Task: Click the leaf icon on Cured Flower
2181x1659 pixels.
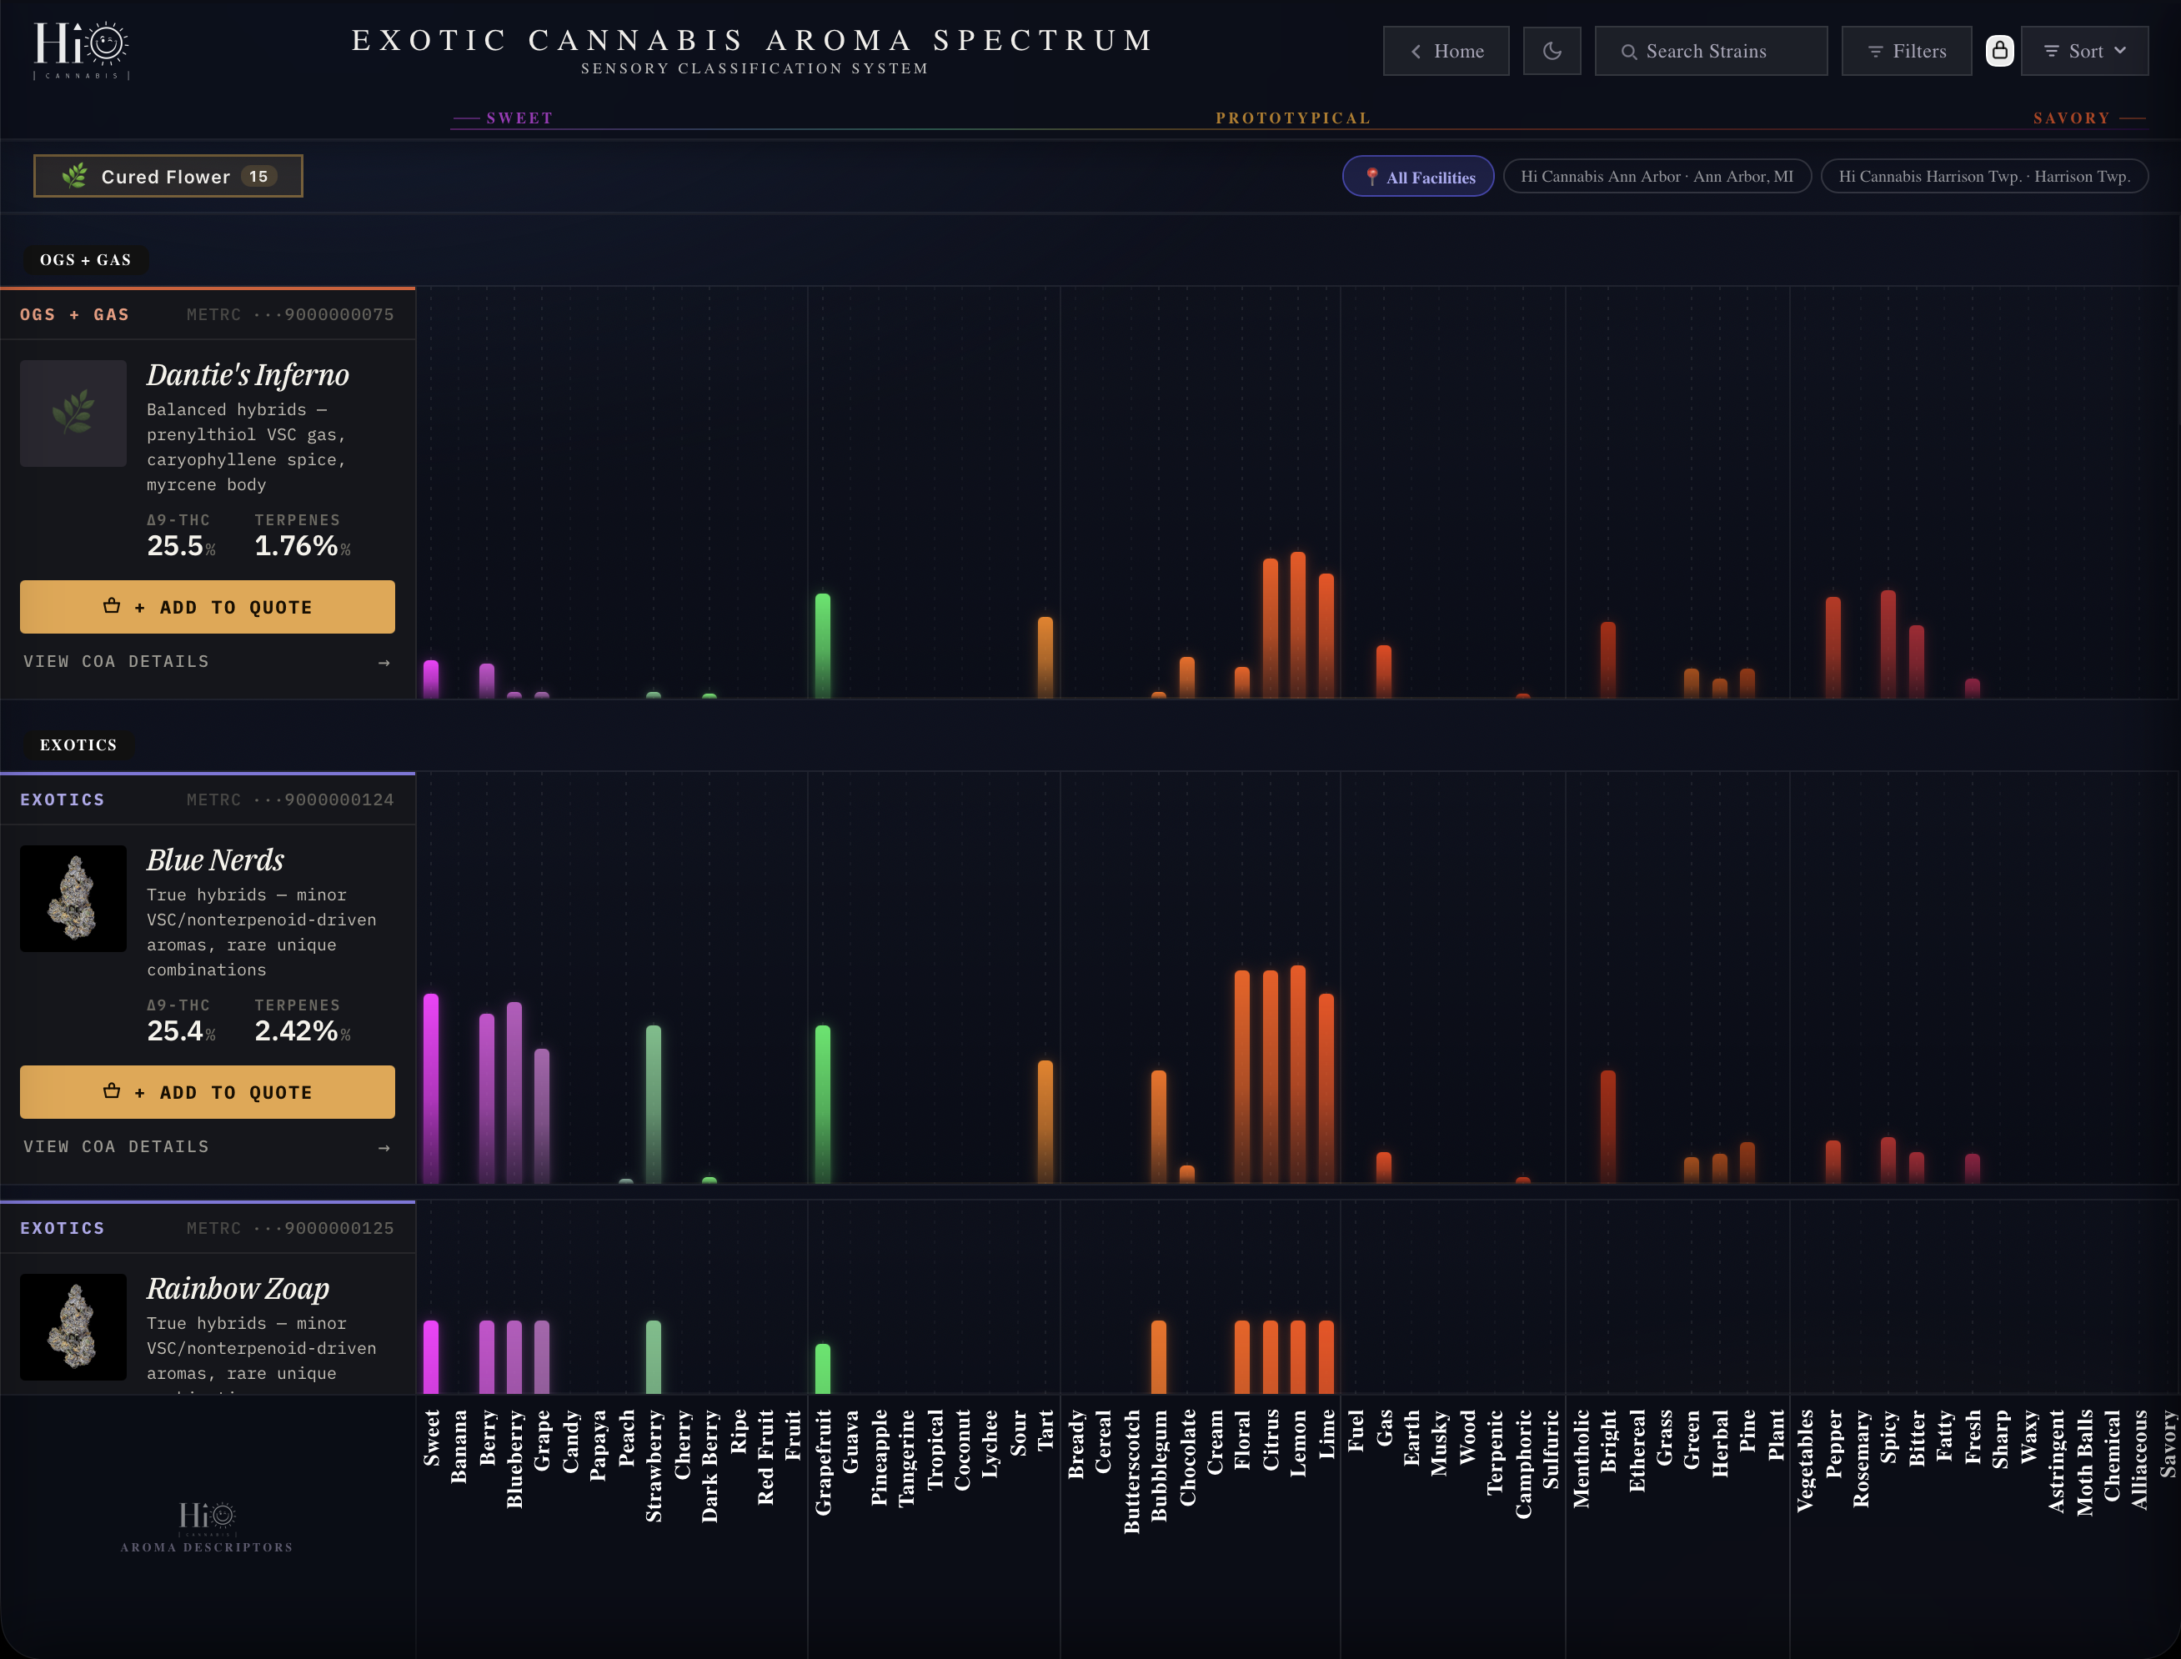Action: [74, 176]
